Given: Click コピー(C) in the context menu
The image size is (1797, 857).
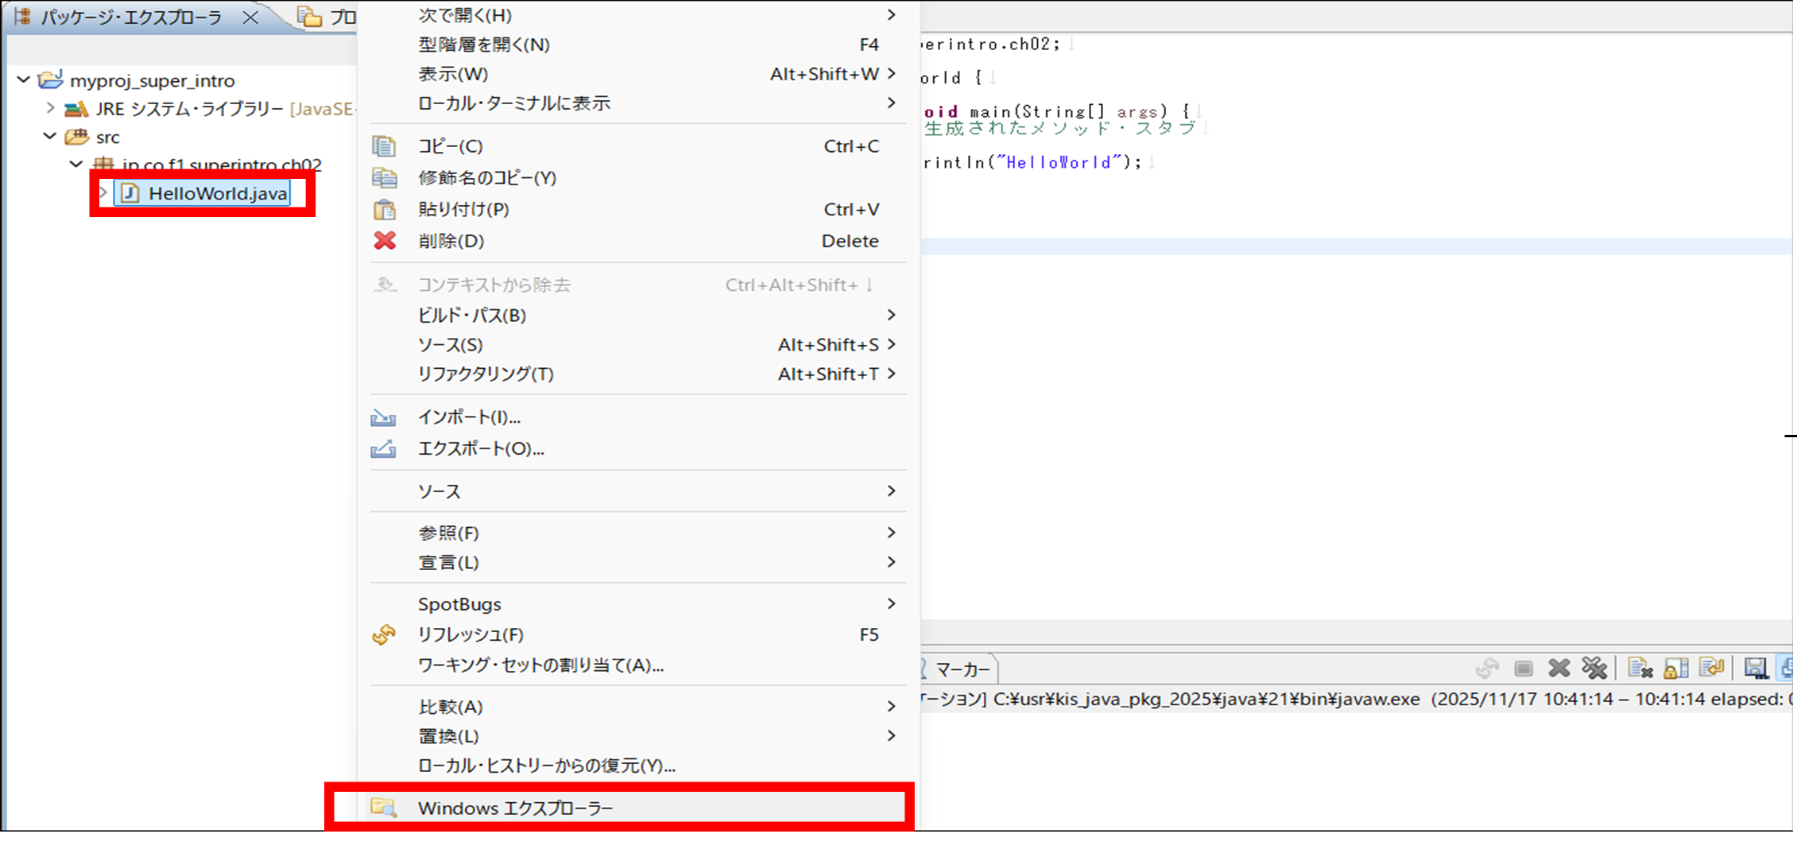Looking at the screenshot, I should pyautogui.click(x=450, y=146).
